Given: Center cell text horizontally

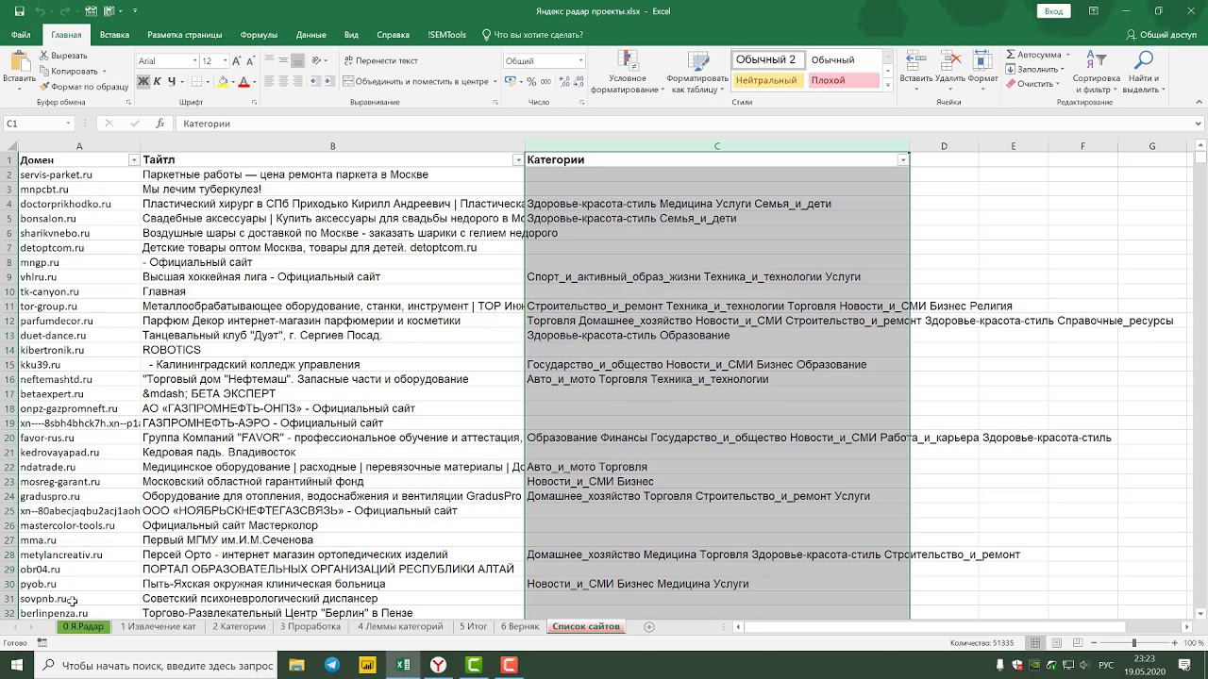Looking at the screenshot, I should tap(283, 82).
